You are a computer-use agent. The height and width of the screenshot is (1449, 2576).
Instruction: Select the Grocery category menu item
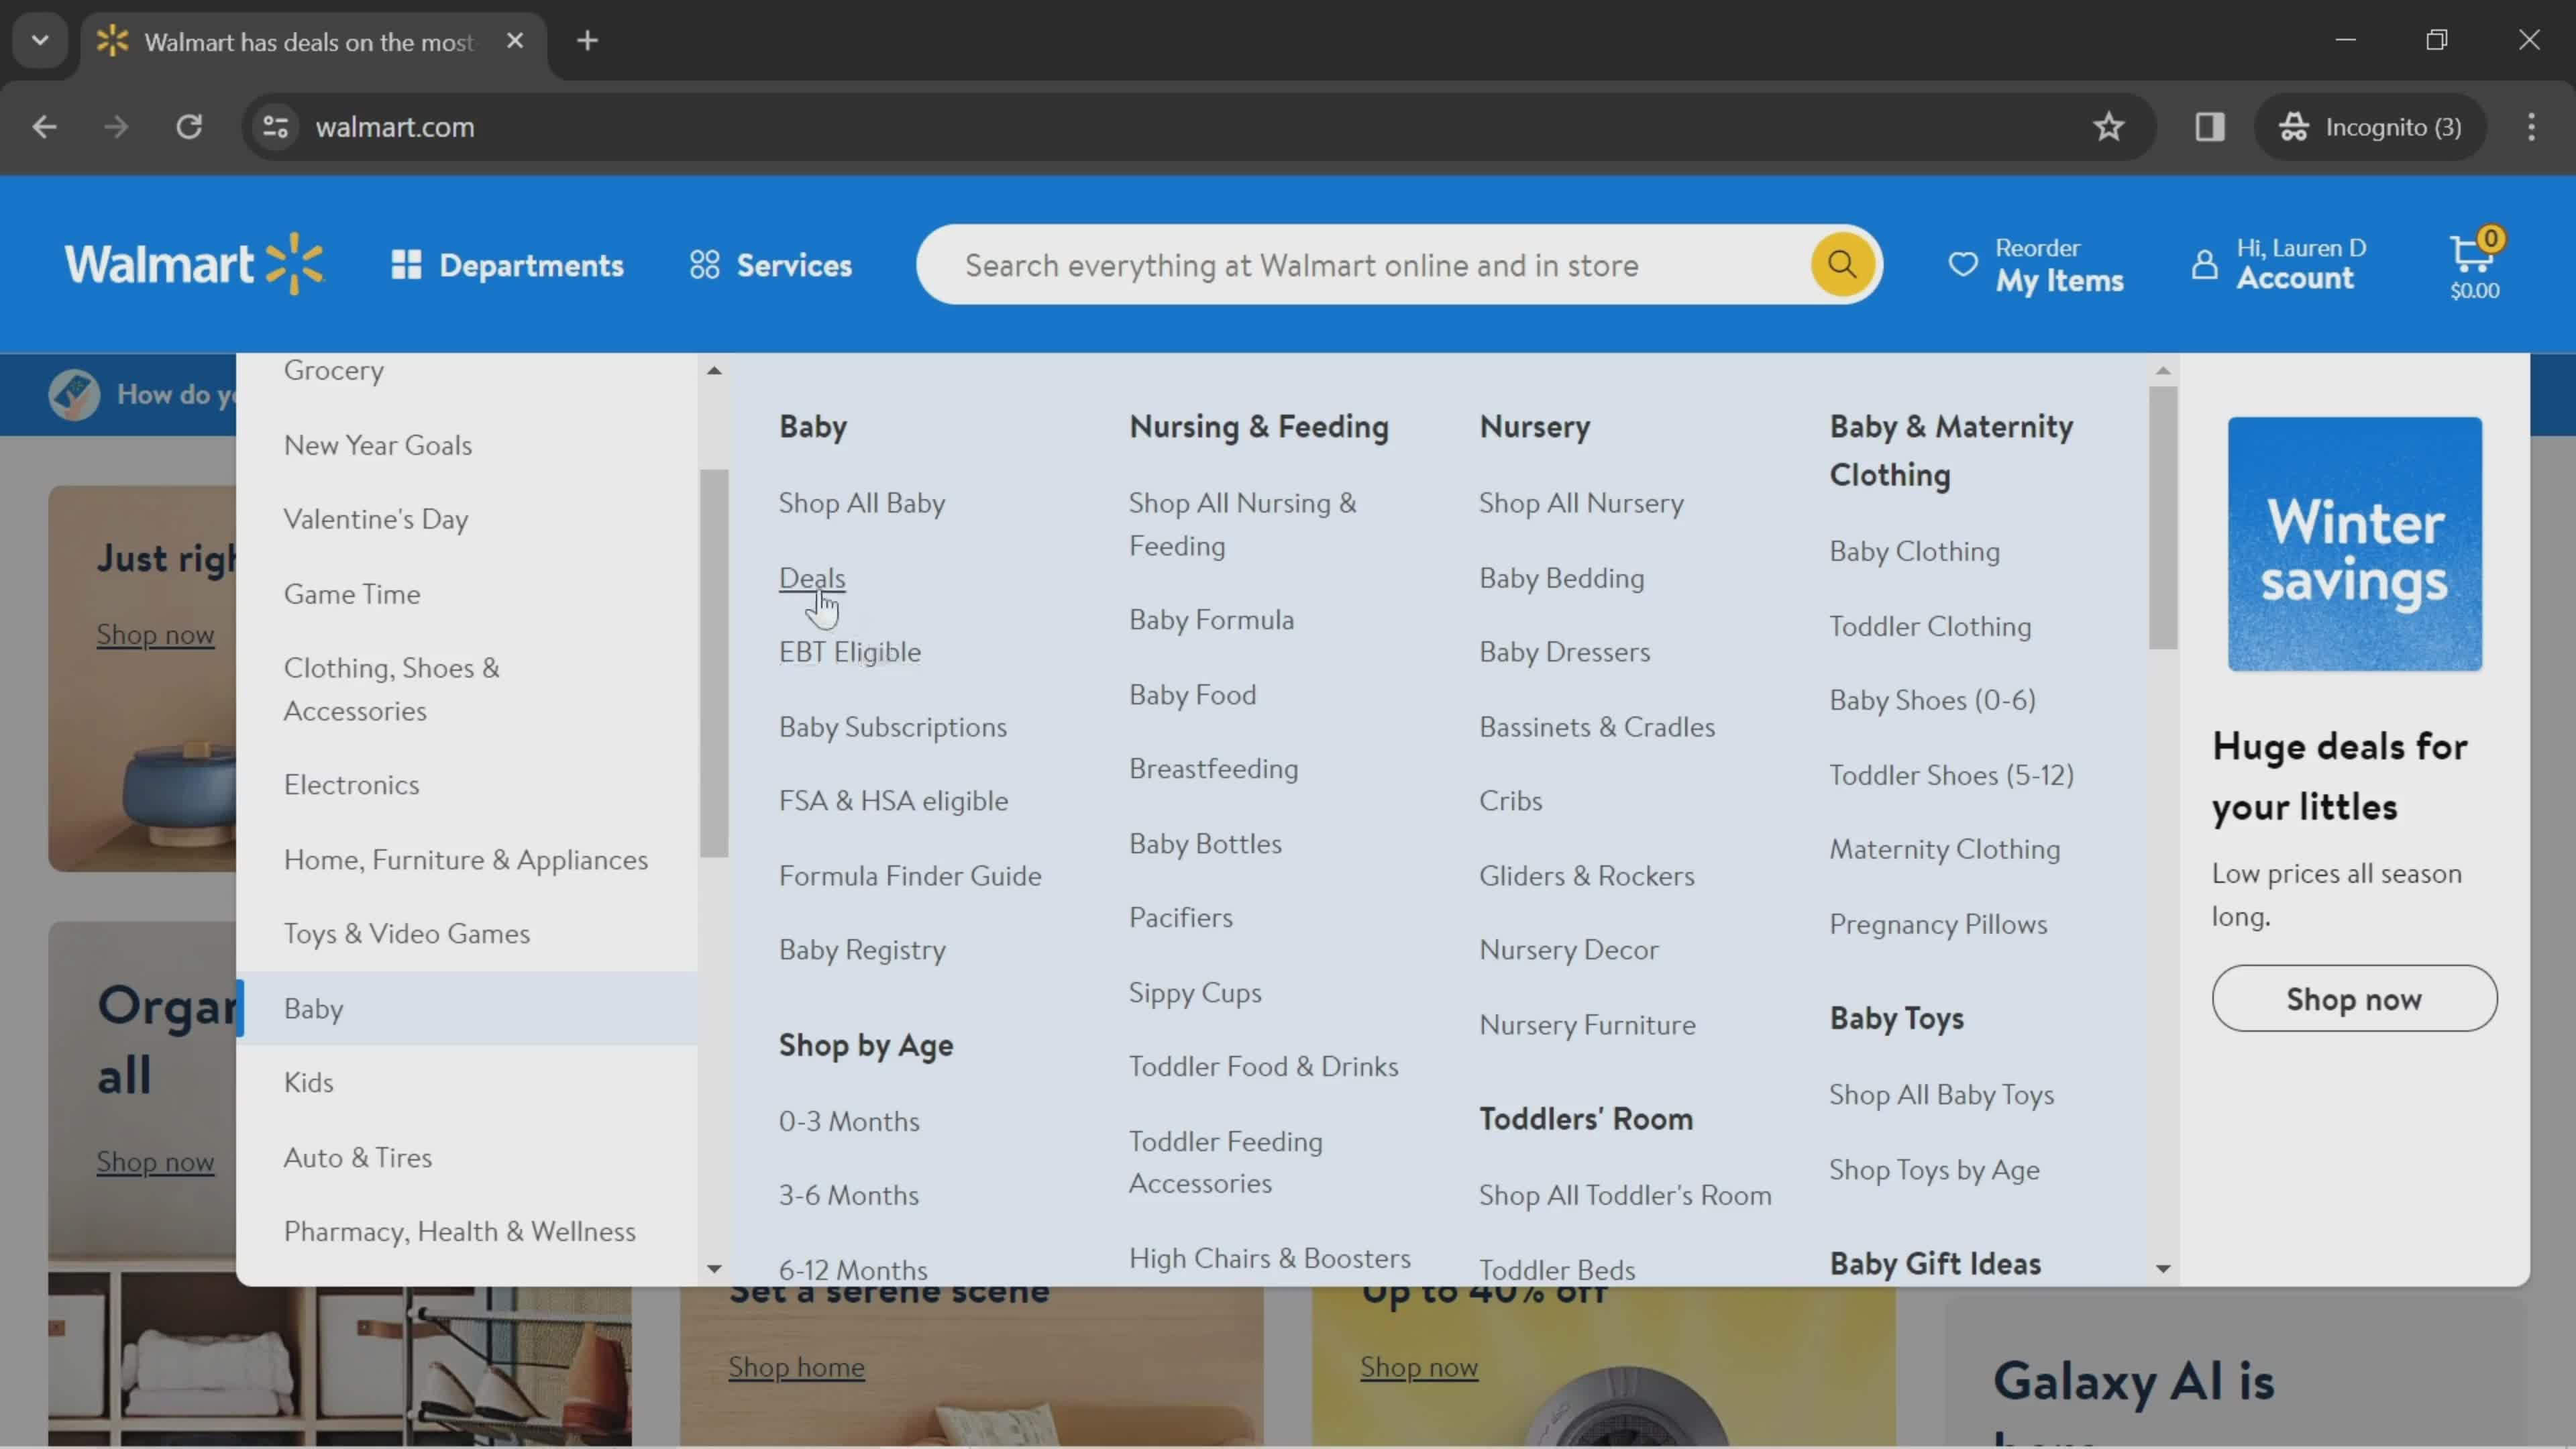(334, 370)
